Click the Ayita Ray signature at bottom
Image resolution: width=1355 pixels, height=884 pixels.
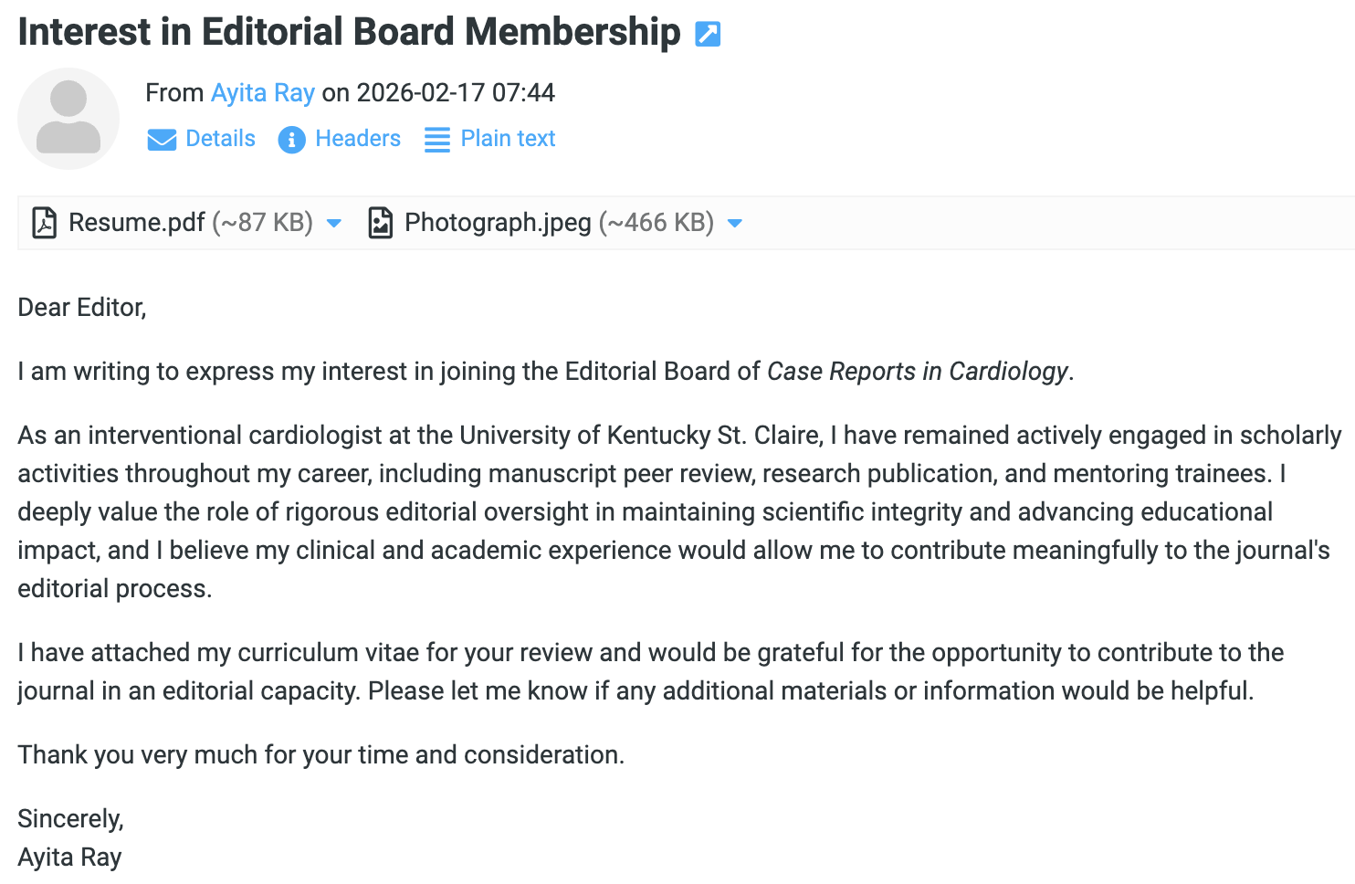pos(69,858)
